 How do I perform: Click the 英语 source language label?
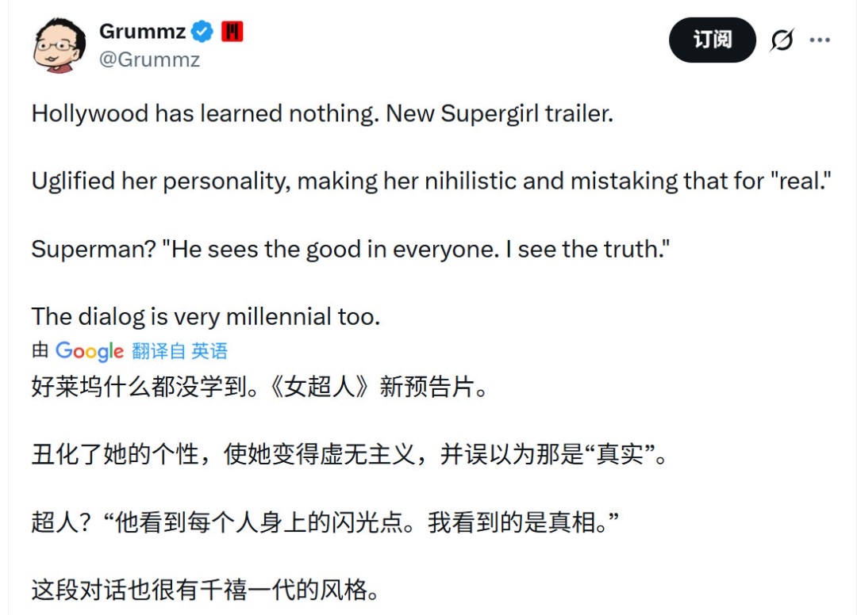[209, 351]
